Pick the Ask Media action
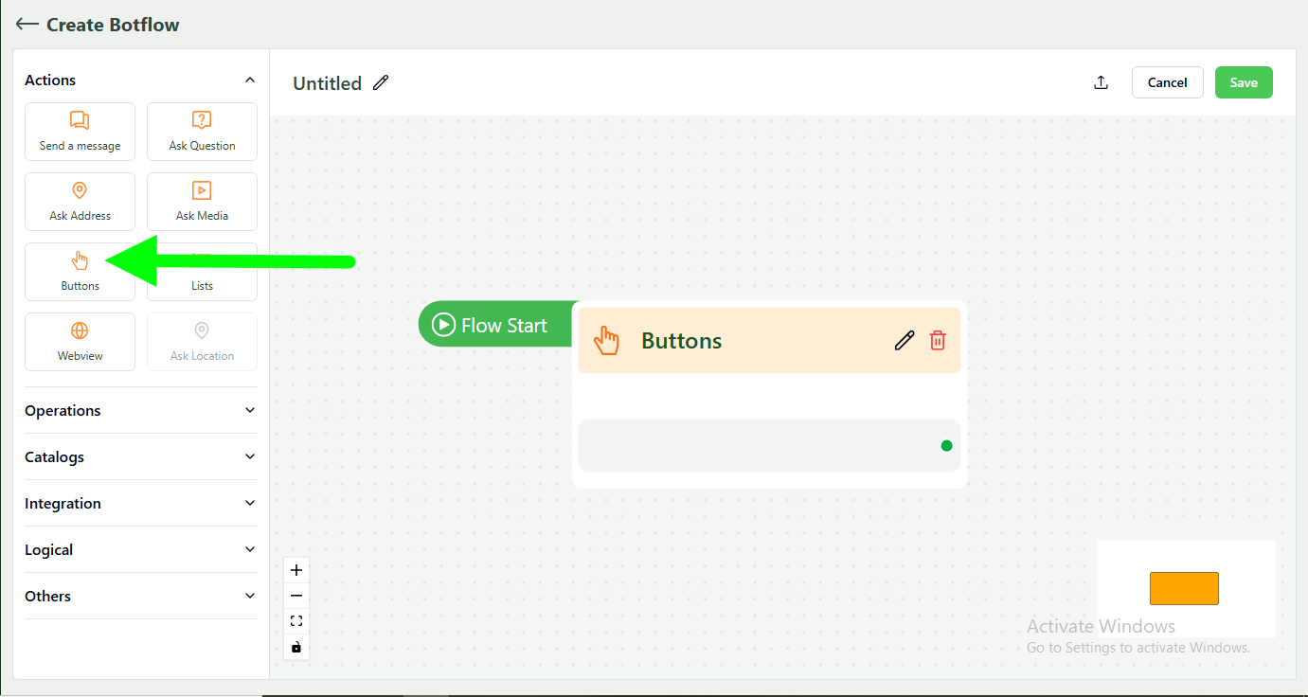1308x697 pixels. pyautogui.click(x=202, y=201)
